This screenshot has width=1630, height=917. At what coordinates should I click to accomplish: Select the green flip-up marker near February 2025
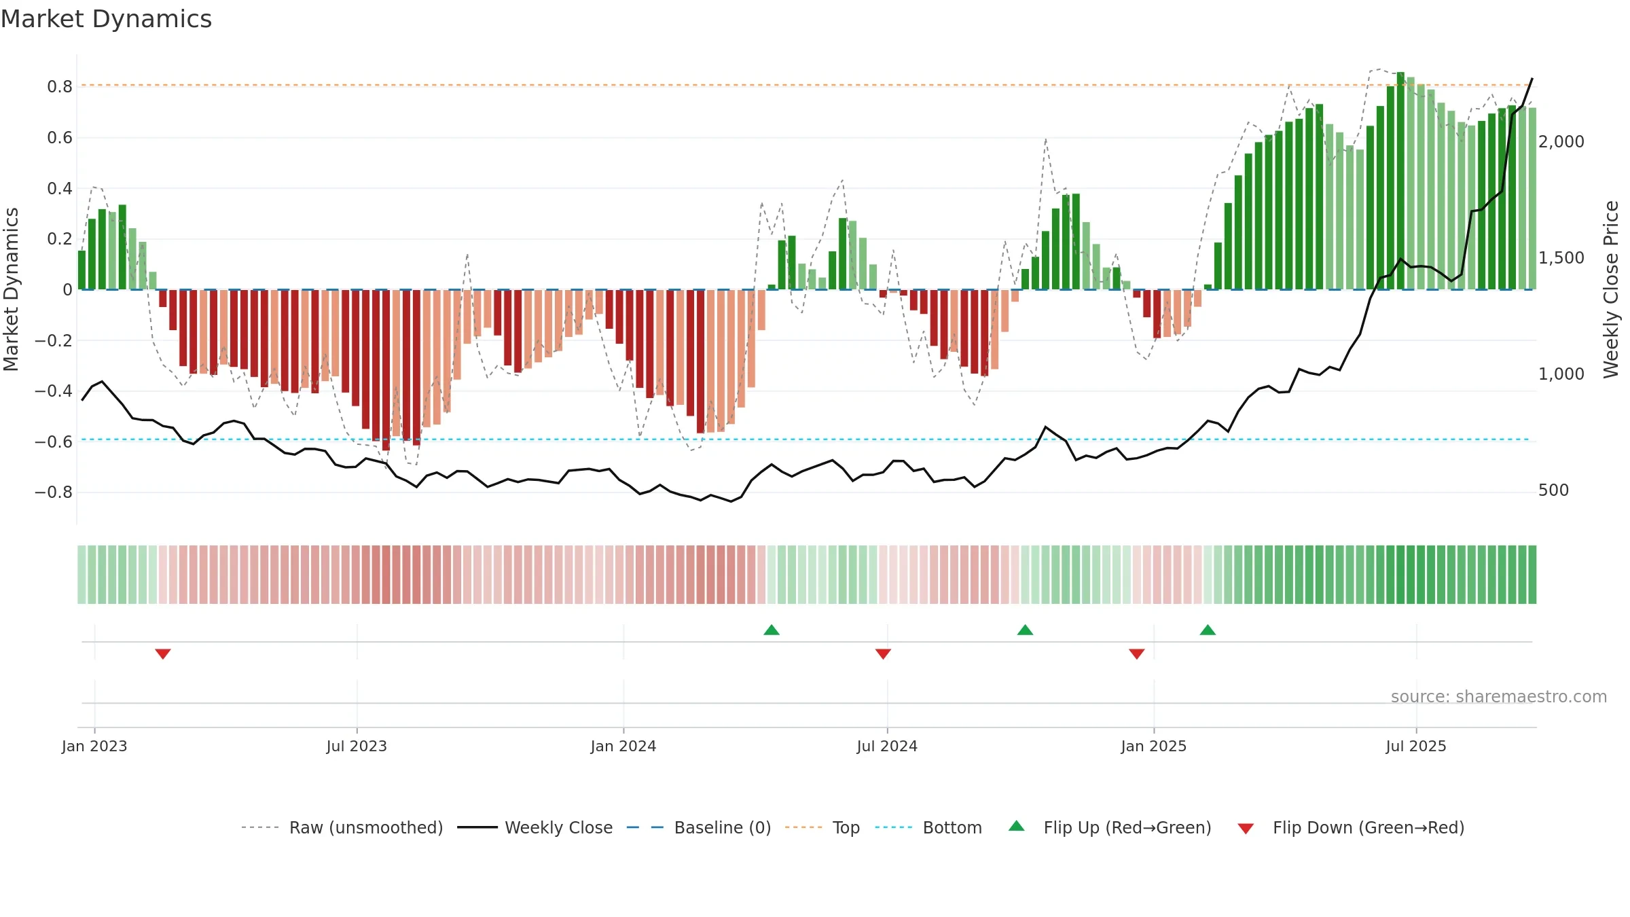coord(1208,630)
